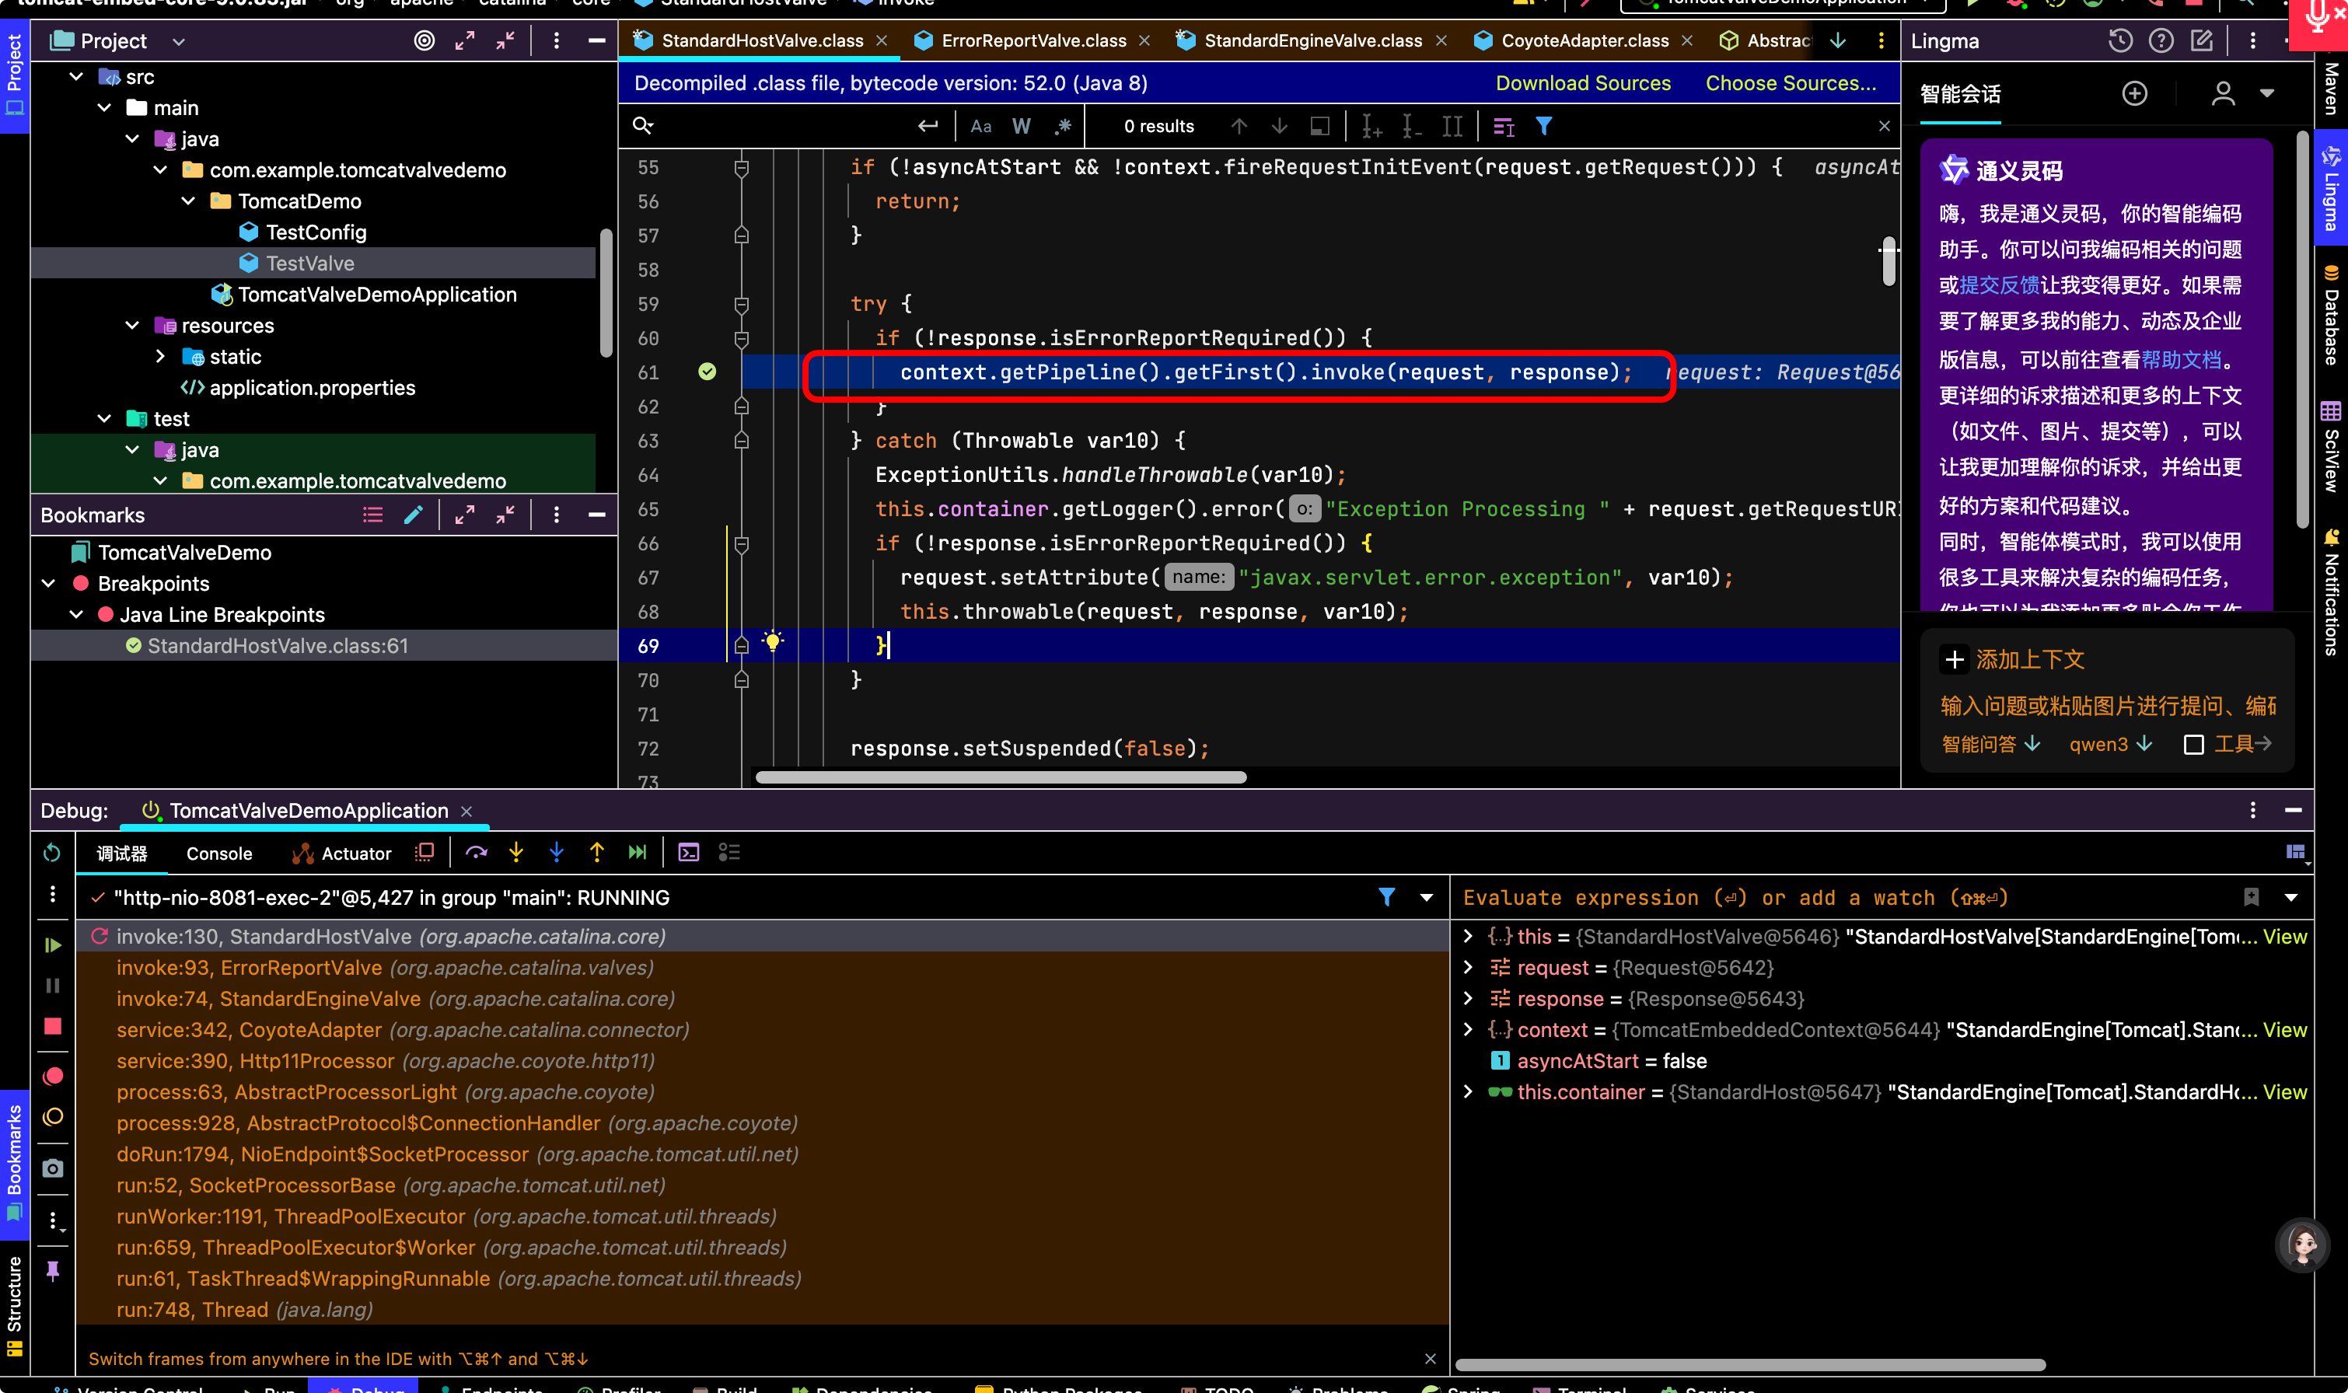Toggle the 工具 checkbox in Lingma panel
Screen dimensions: 2348x1393
pyautogui.click(x=2193, y=745)
